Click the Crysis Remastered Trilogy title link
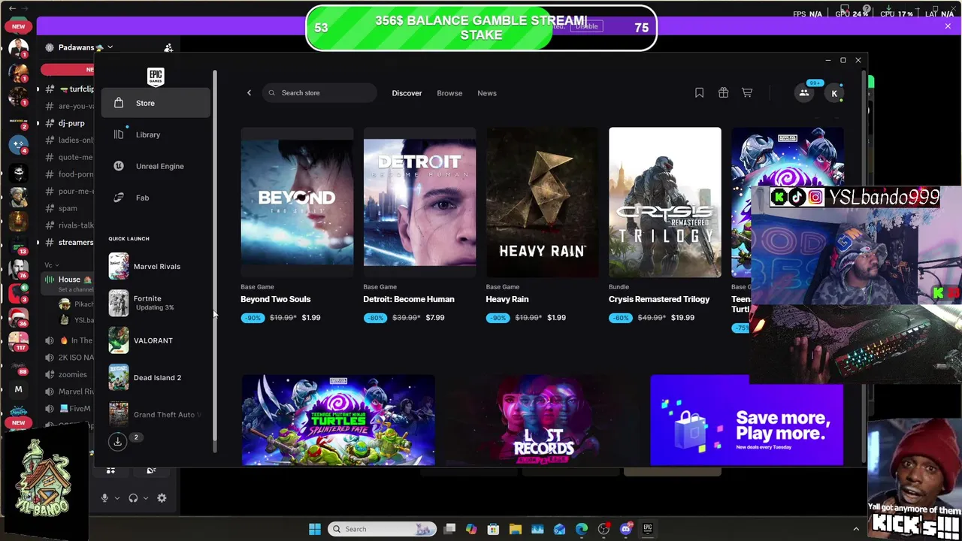This screenshot has width=962, height=541. tap(659, 299)
